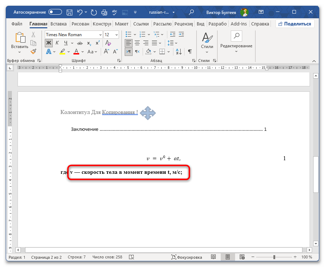The height and width of the screenshot is (267, 325).
Task: Switch to Web Layout view in status bar
Action: [x=242, y=257]
